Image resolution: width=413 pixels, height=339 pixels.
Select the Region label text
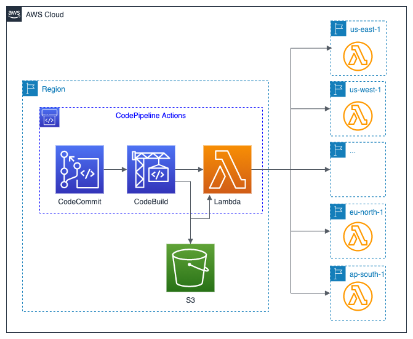[54, 89]
